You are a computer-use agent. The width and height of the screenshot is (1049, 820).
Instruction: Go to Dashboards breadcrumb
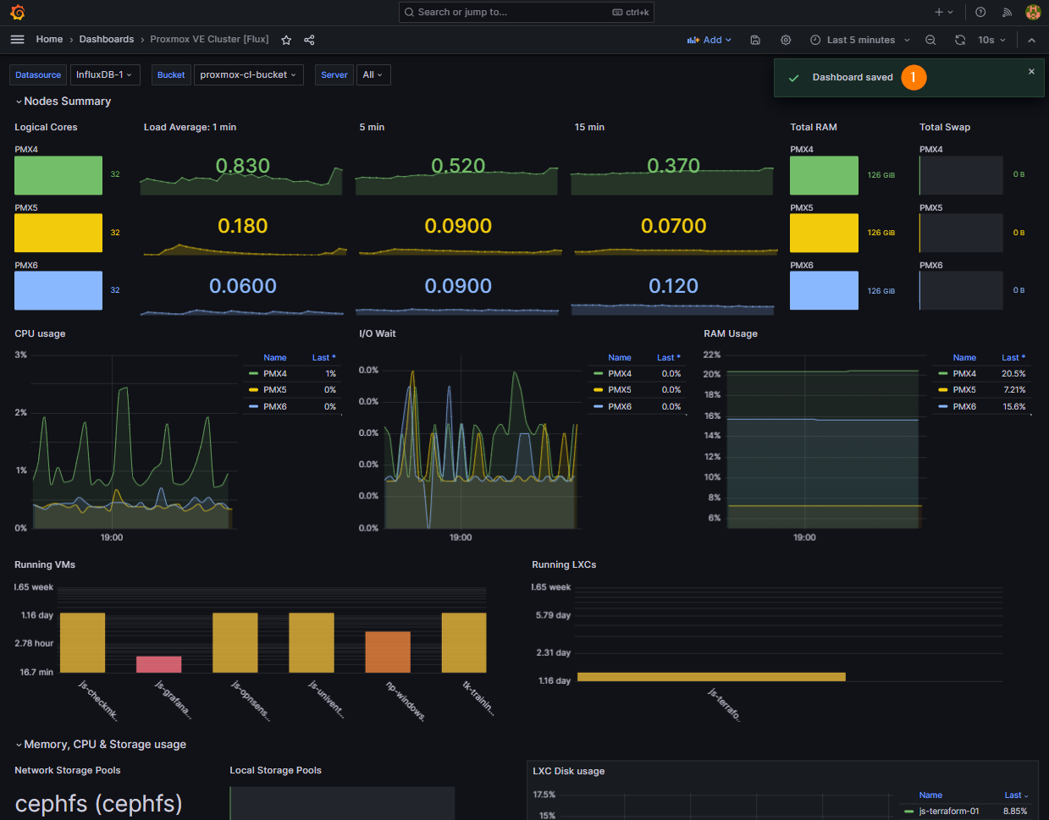107,39
